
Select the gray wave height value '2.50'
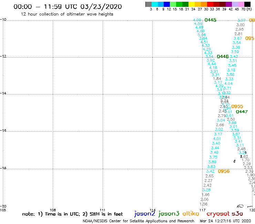231,119
